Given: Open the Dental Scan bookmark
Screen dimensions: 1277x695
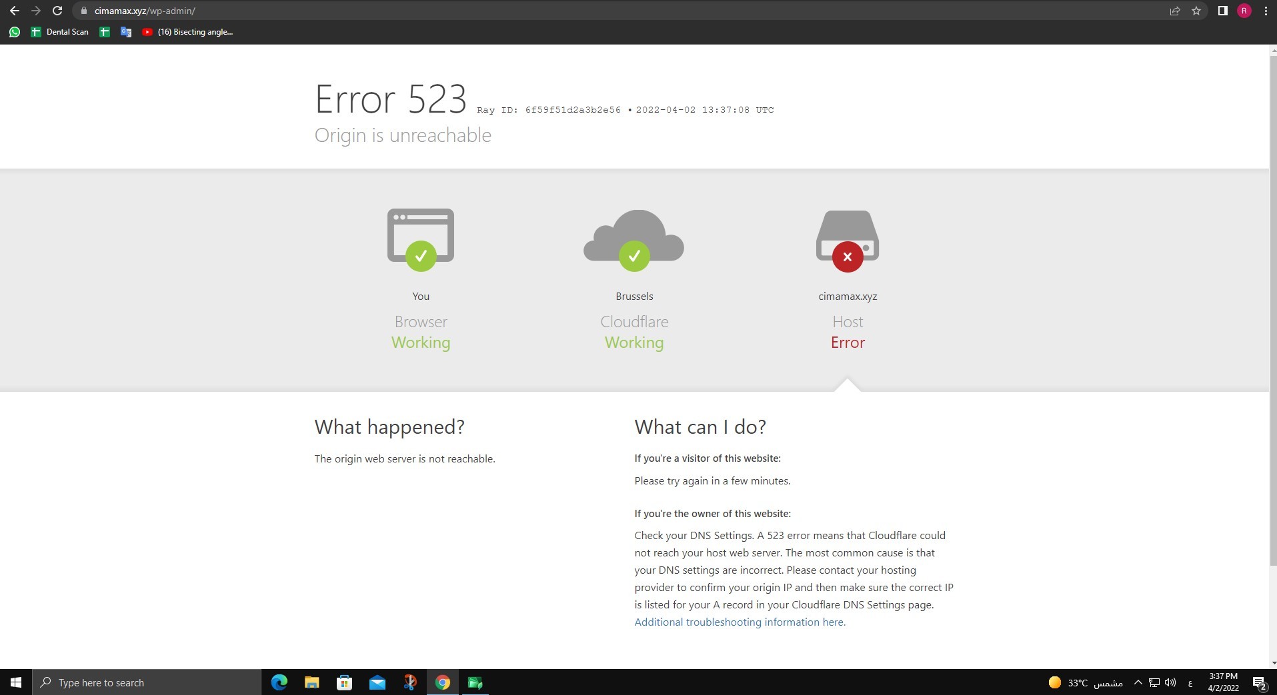Looking at the screenshot, I should (x=59, y=32).
